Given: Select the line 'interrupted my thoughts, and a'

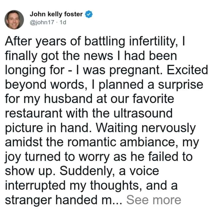Looking at the screenshot, I should point(91,186).
